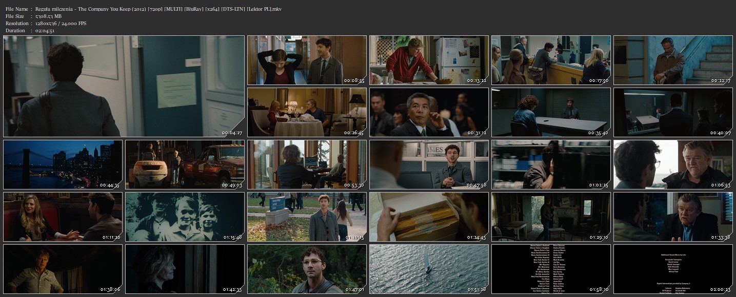Image resolution: width=736 pixels, height=297 pixels.
Task: Click the thumbnail stamped 01:33:38
Action: (673, 217)
